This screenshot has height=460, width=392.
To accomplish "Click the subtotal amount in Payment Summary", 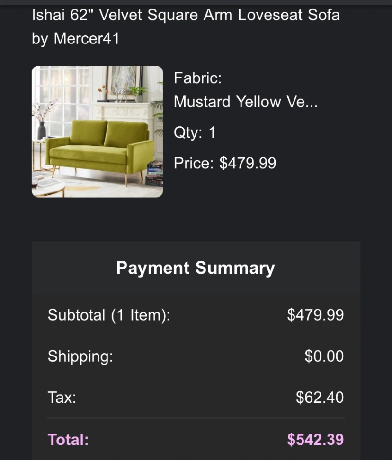I will (315, 315).
